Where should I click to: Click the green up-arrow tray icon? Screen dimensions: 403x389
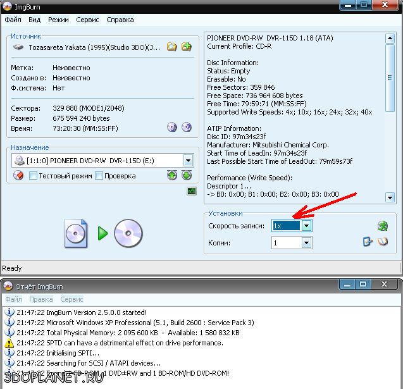coord(171,175)
